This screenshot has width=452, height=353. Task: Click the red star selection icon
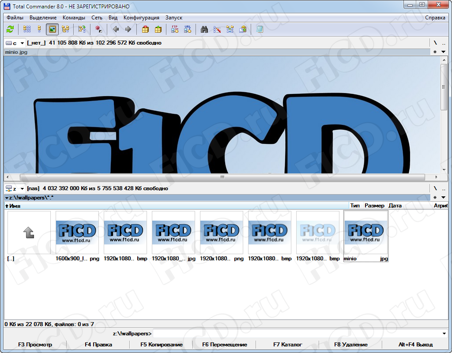98,29
